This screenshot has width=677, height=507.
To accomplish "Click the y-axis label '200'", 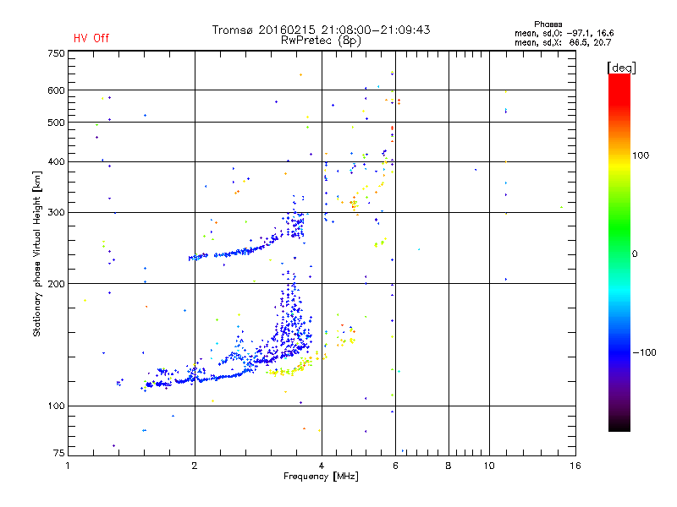I will pos(56,284).
